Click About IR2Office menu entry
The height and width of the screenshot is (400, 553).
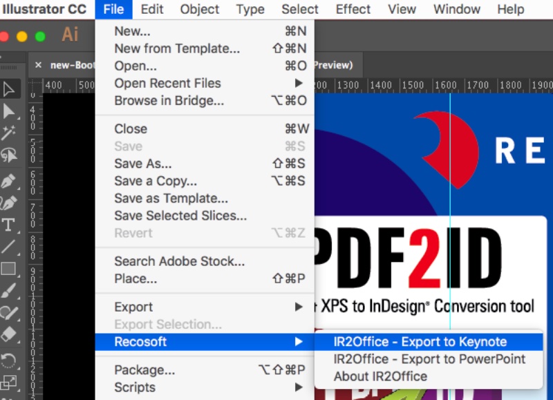point(380,377)
